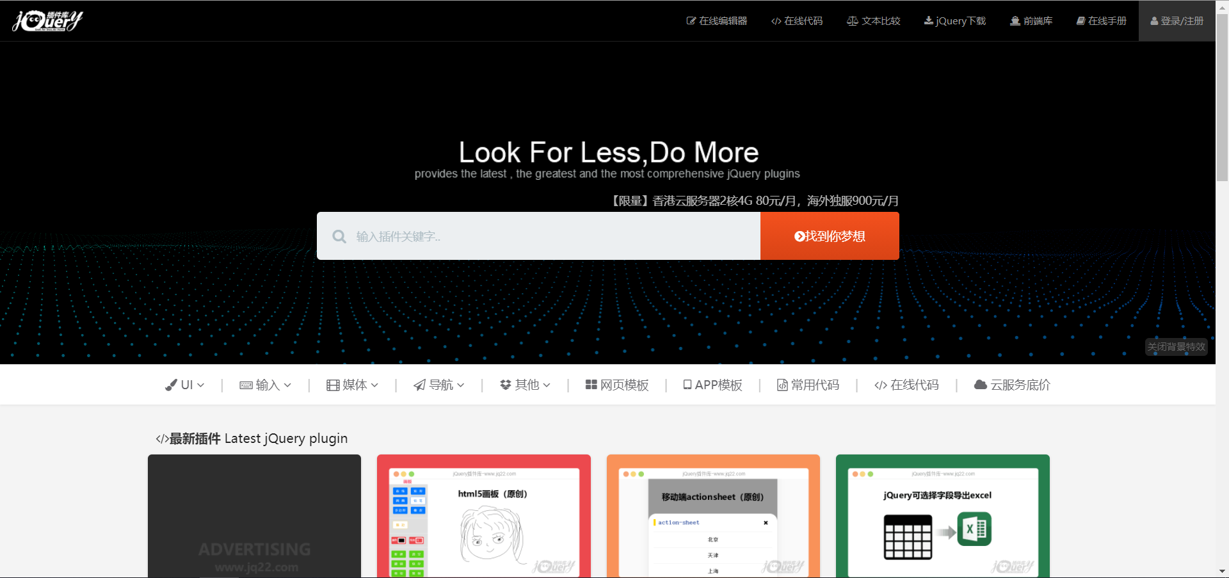Click the paintbrush icon beside UI

click(171, 385)
